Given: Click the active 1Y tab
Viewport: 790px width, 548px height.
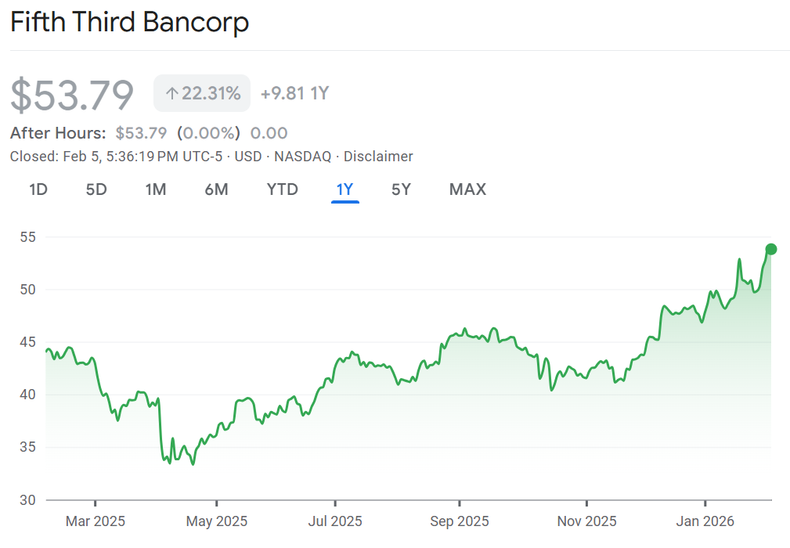Looking at the screenshot, I should click(344, 189).
